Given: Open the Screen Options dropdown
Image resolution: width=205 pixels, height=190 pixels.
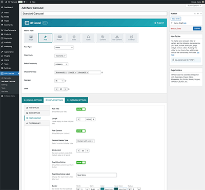Looking at the screenshot, I should (194, 6).
